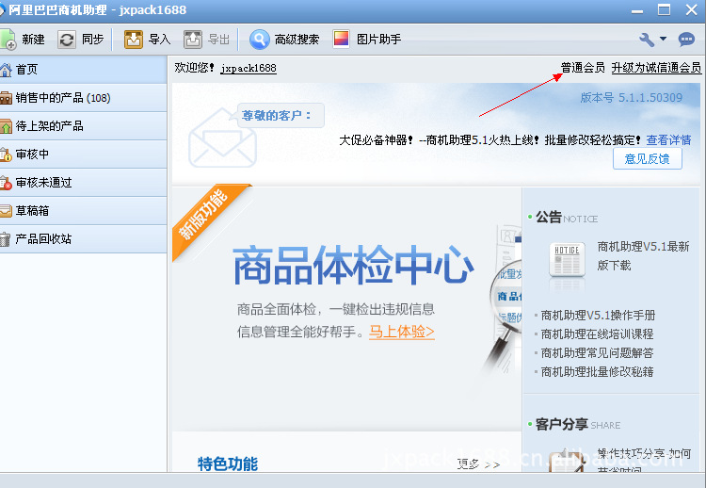Click the 同步 sync icon
Viewport: 706px width, 488px height.
click(67, 40)
